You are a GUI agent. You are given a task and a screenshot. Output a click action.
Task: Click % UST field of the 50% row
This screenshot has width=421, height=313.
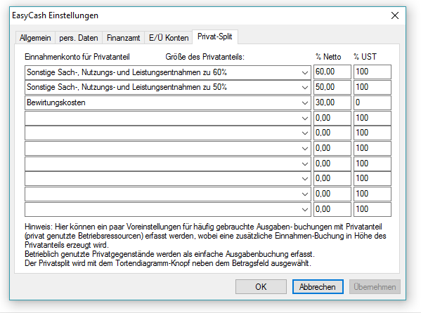point(372,87)
